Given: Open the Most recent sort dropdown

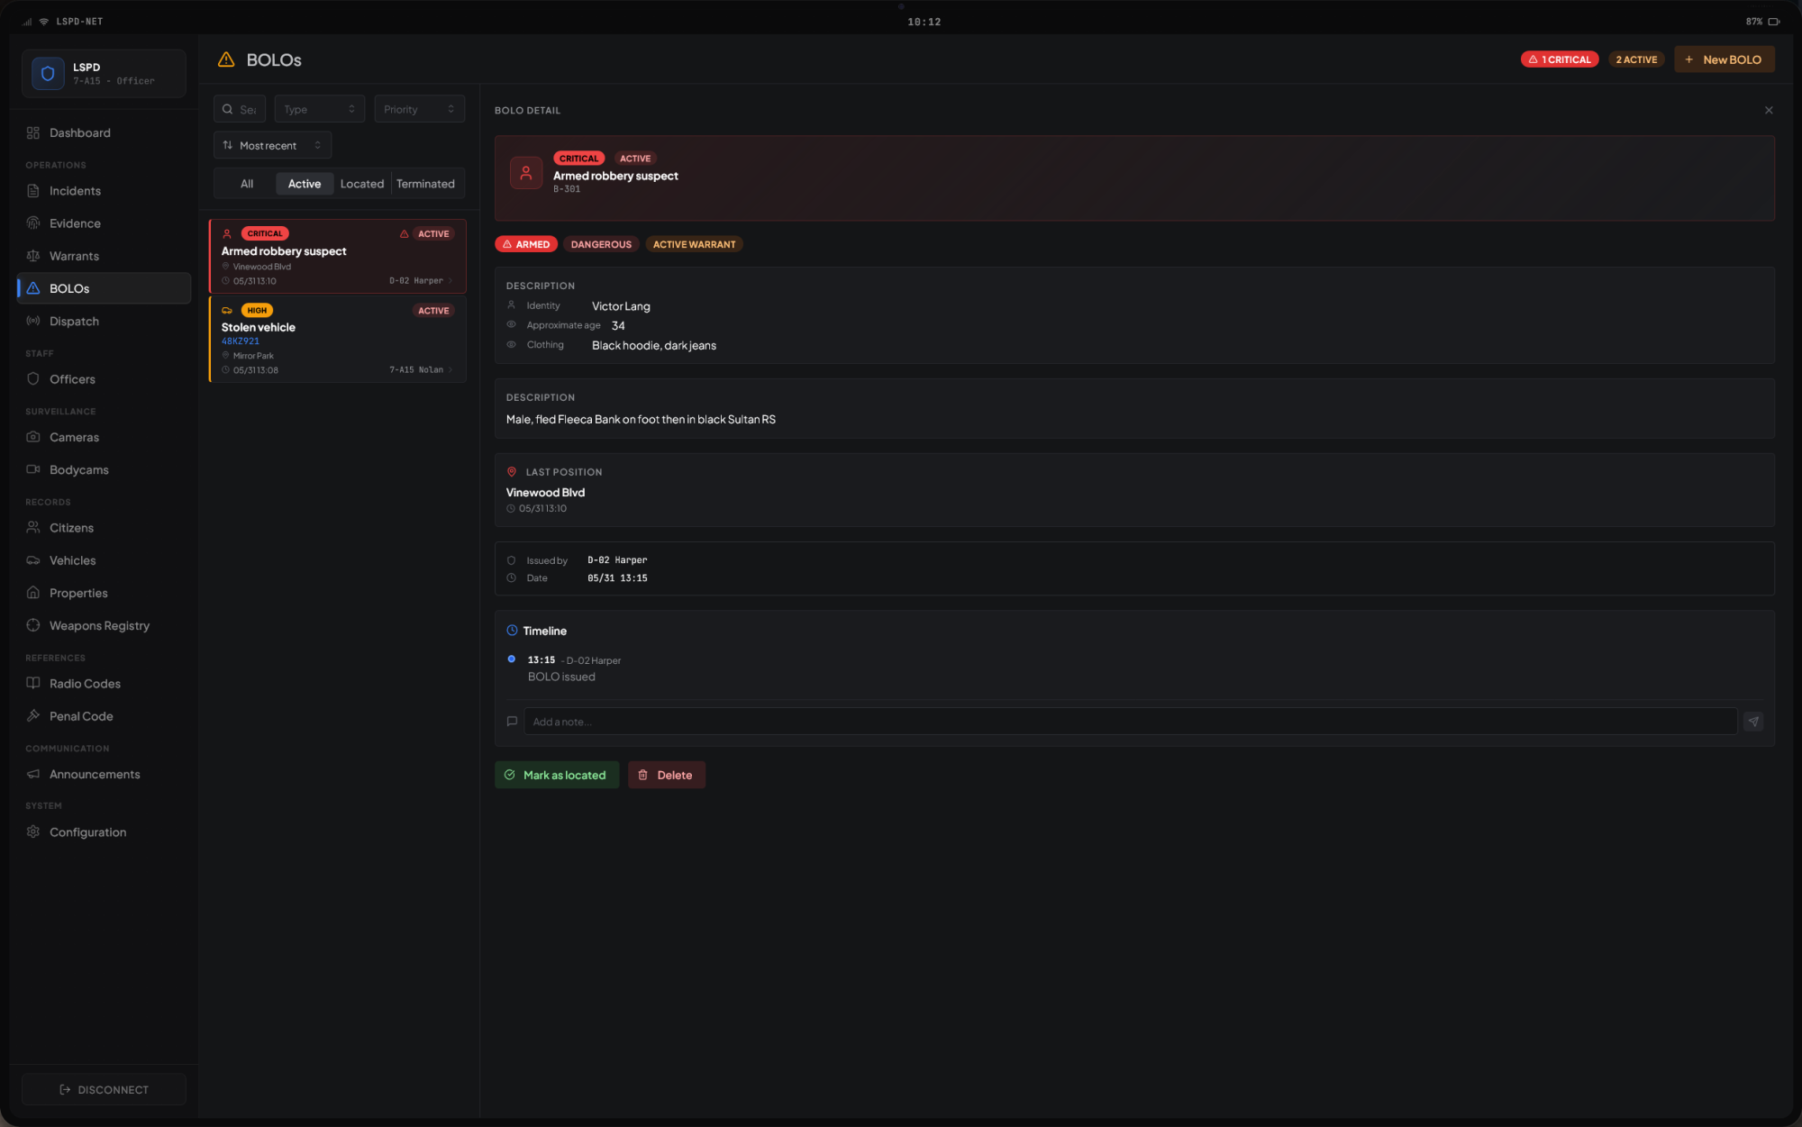Looking at the screenshot, I should click(x=272, y=145).
